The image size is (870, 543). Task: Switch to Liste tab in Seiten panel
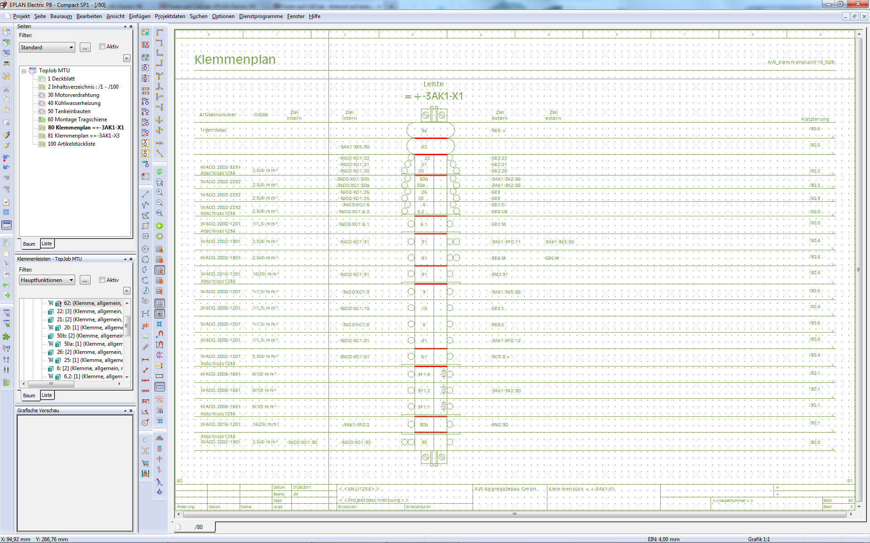(x=47, y=243)
